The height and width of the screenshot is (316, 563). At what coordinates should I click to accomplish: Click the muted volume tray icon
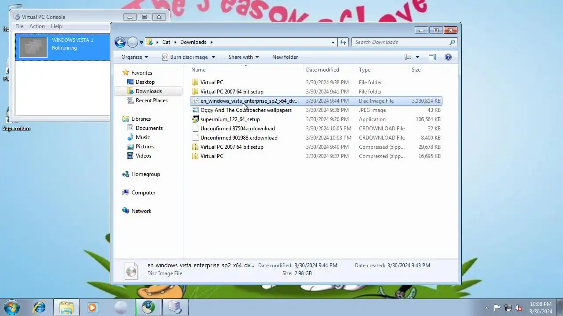tap(519, 308)
